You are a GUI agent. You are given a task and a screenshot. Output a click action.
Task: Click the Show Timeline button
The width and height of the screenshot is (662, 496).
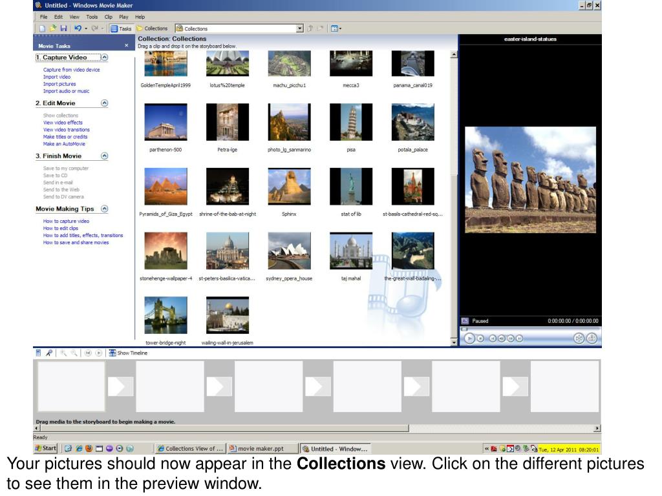129,353
